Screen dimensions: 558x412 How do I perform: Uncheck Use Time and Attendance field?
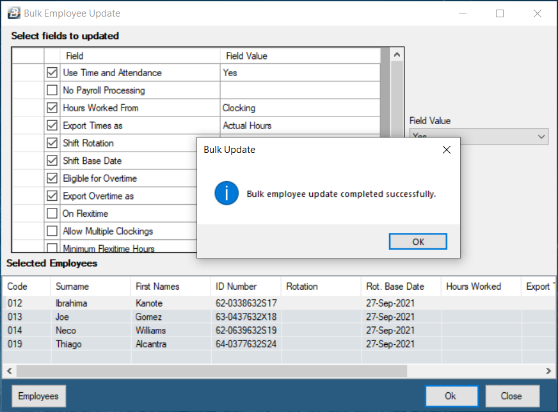coord(52,72)
